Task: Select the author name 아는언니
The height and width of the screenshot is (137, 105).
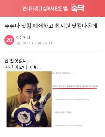Action: [x=23, y=38]
